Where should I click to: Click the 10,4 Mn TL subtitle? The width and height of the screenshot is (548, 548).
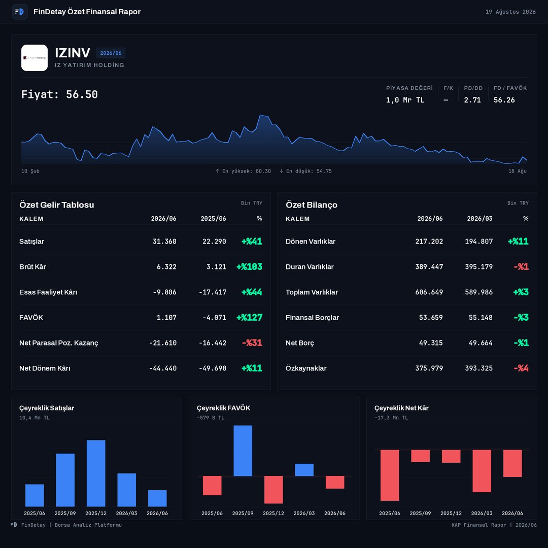coord(35,418)
